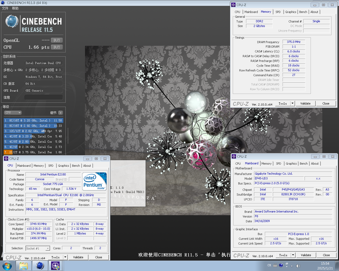
Task: Click the volume speaker tray icon
Action: click(298, 266)
